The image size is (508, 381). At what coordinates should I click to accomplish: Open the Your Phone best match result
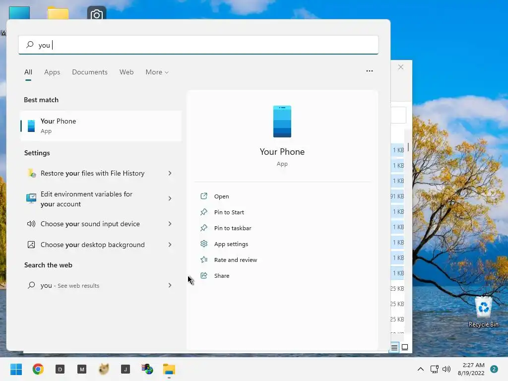tap(101, 126)
